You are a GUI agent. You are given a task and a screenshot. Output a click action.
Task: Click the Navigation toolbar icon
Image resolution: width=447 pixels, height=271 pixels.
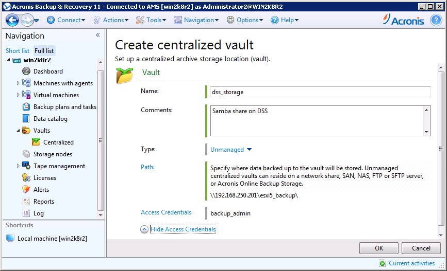pyautogui.click(x=177, y=20)
